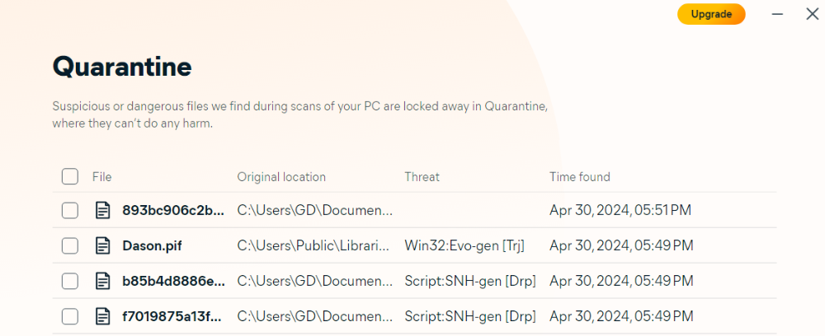This screenshot has width=825, height=336.
Task: Sort by Threat column header
Action: (x=422, y=177)
